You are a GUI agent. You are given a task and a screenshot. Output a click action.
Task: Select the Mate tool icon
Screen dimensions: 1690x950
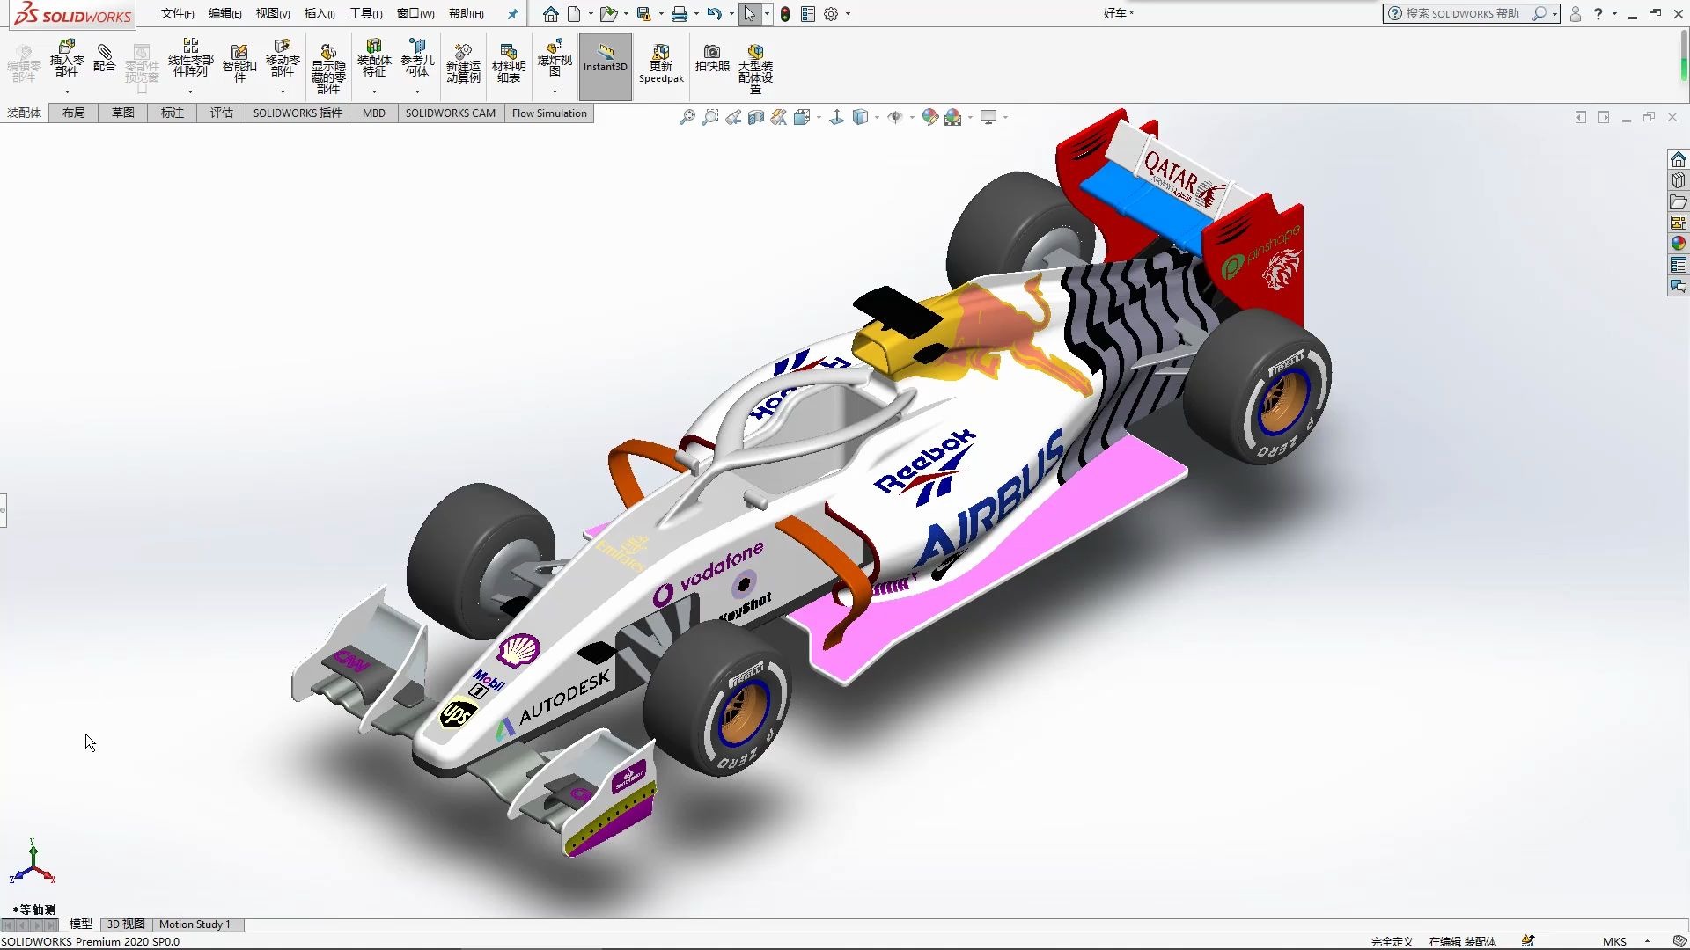tap(106, 64)
